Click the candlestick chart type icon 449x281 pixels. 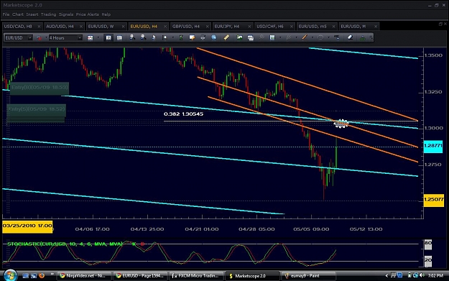tap(91, 38)
